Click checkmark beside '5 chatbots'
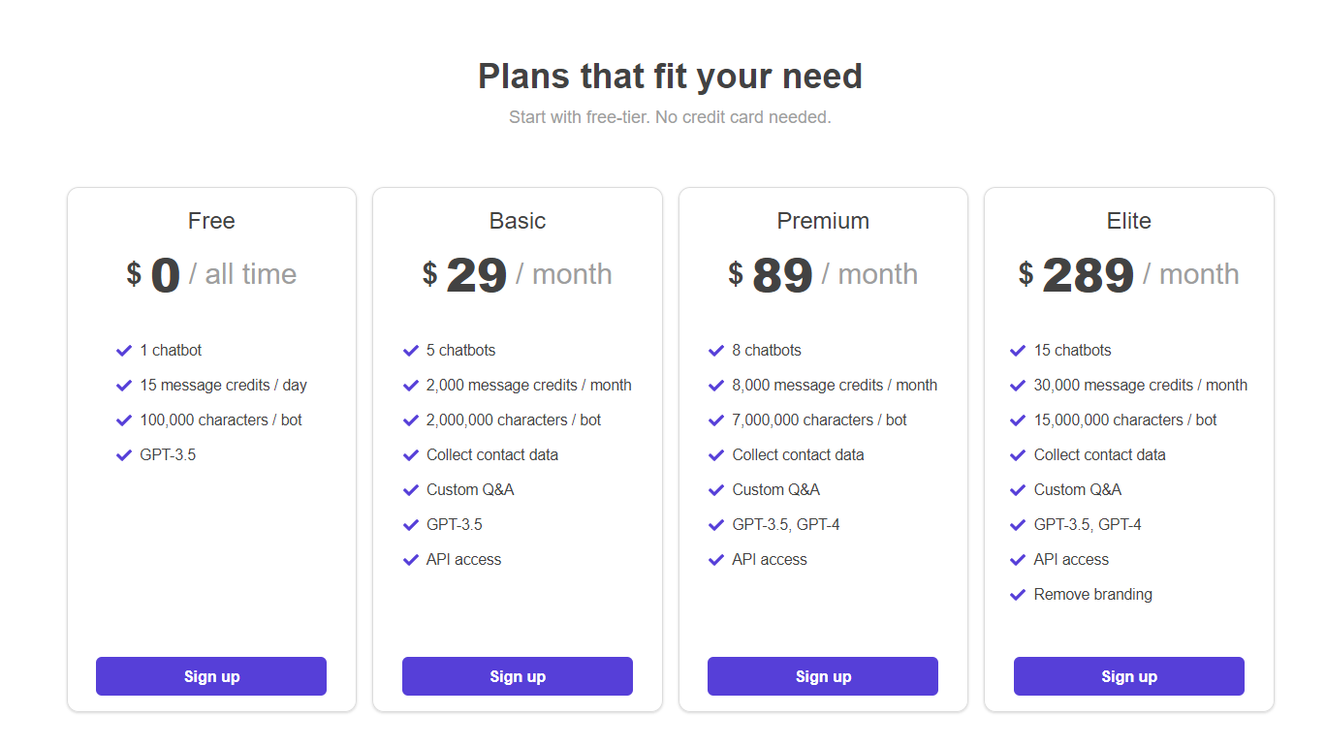The height and width of the screenshot is (746, 1326). tap(411, 351)
